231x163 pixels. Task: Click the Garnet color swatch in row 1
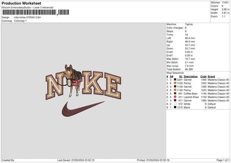(x=175, y=80)
